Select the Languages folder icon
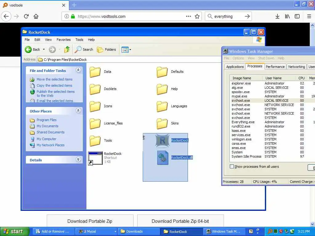315x236 pixels. (162, 106)
